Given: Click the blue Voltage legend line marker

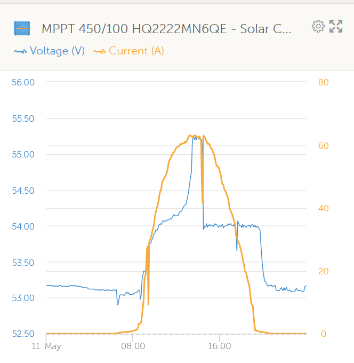Looking at the screenshot, I should [x=20, y=51].
